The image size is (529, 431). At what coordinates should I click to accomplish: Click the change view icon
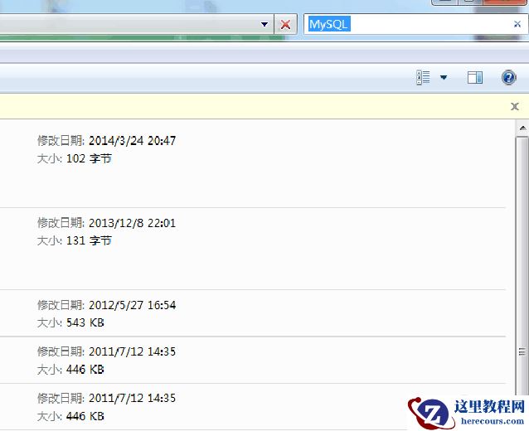[423, 78]
